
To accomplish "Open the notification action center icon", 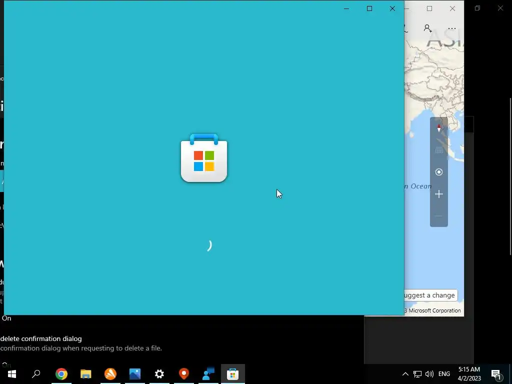I will (x=496, y=374).
